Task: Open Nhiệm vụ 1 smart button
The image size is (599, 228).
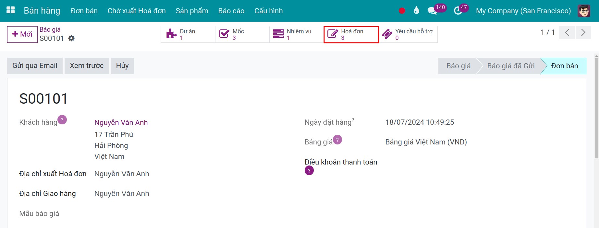Action: pyautogui.click(x=296, y=34)
